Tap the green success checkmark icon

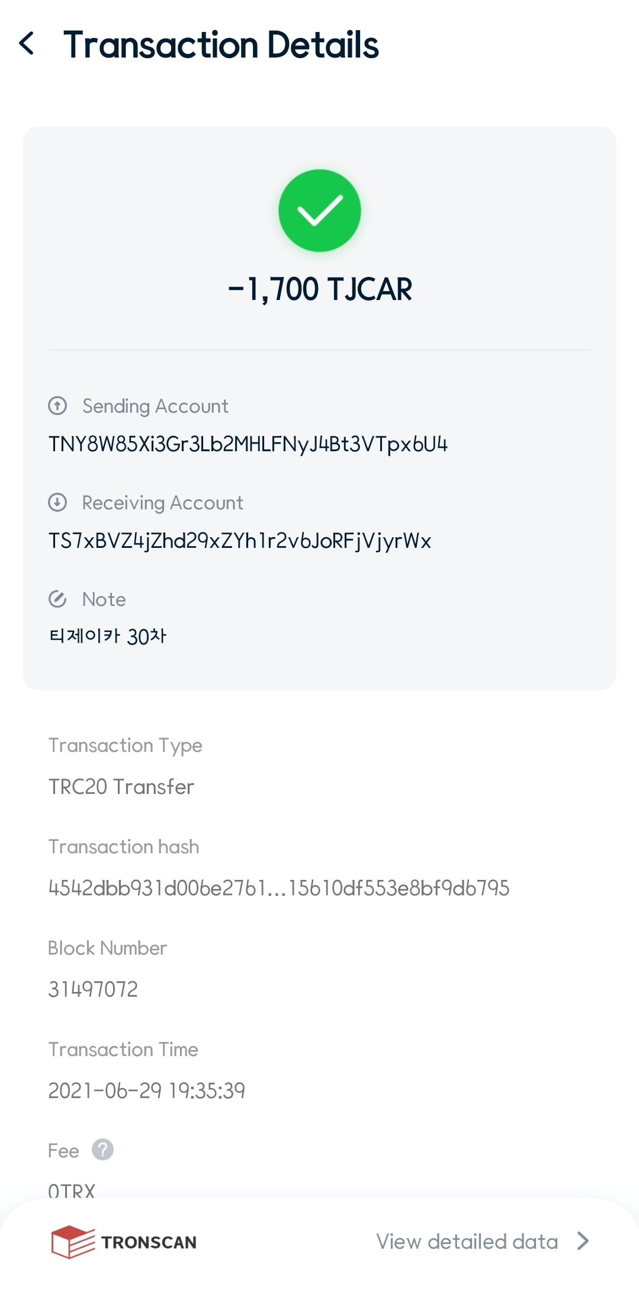(x=320, y=210)
